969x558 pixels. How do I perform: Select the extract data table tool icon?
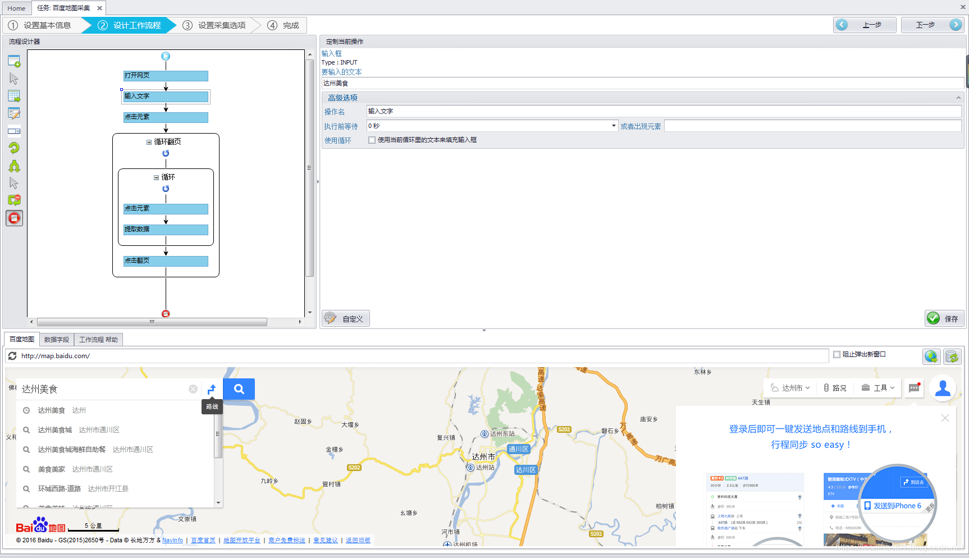click(x=14, y=96)
